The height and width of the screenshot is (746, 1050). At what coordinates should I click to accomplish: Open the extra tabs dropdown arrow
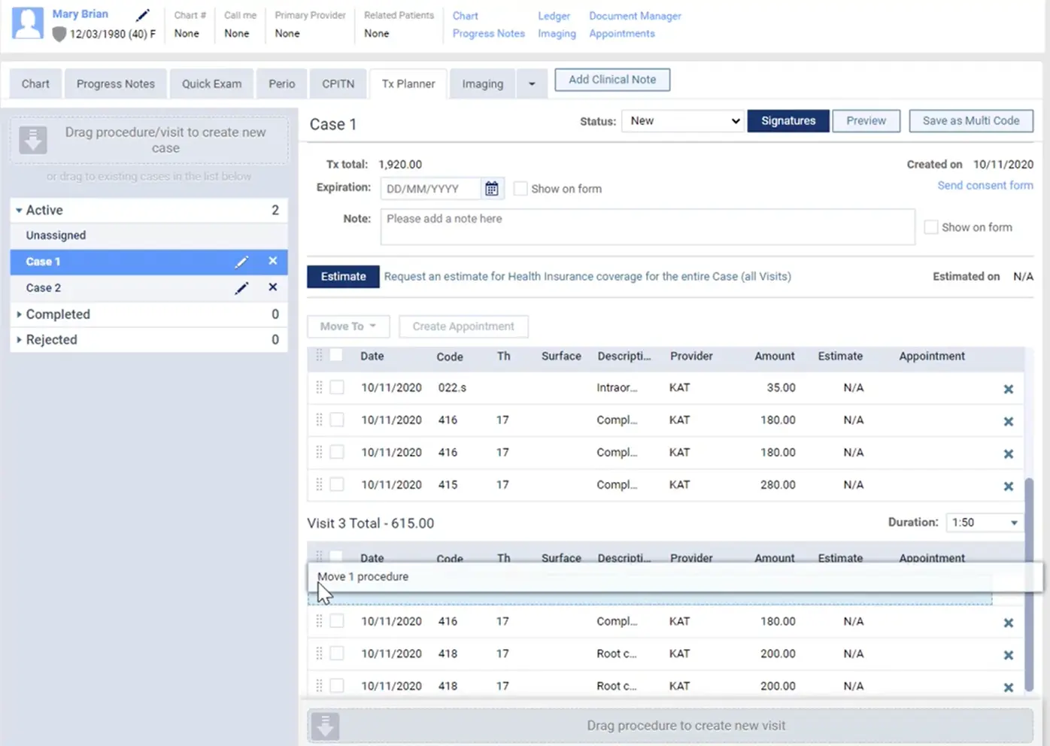[532, 84]
